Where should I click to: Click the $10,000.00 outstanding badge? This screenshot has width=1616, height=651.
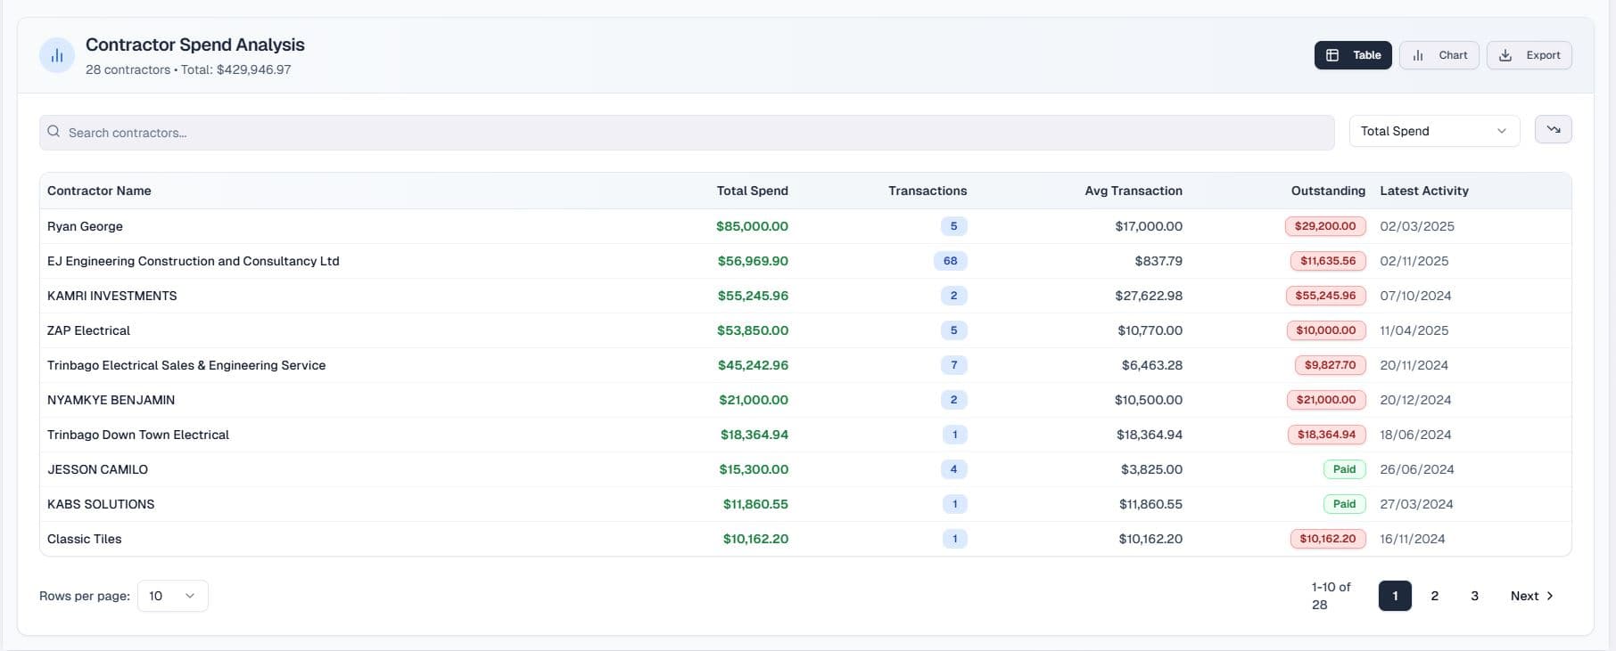point(1326,330)
